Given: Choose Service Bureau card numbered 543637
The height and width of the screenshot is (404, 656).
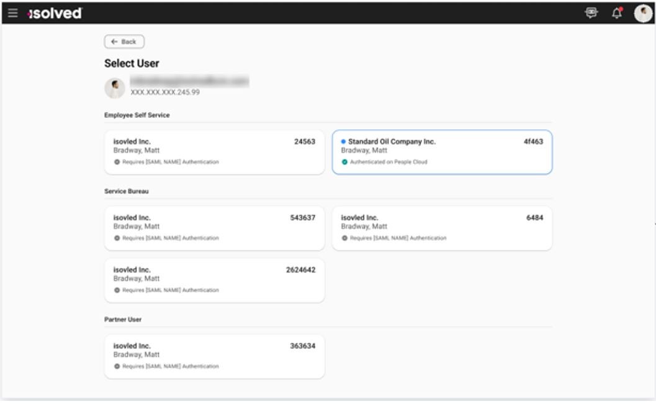Looking at the screenshot, I should pos(214,228).
